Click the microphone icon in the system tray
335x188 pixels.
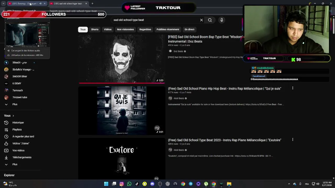pyautogui.click(x=300, y=184)
